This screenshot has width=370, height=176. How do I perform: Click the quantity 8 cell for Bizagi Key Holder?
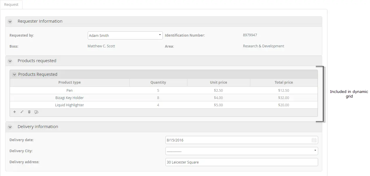[158, 98]
